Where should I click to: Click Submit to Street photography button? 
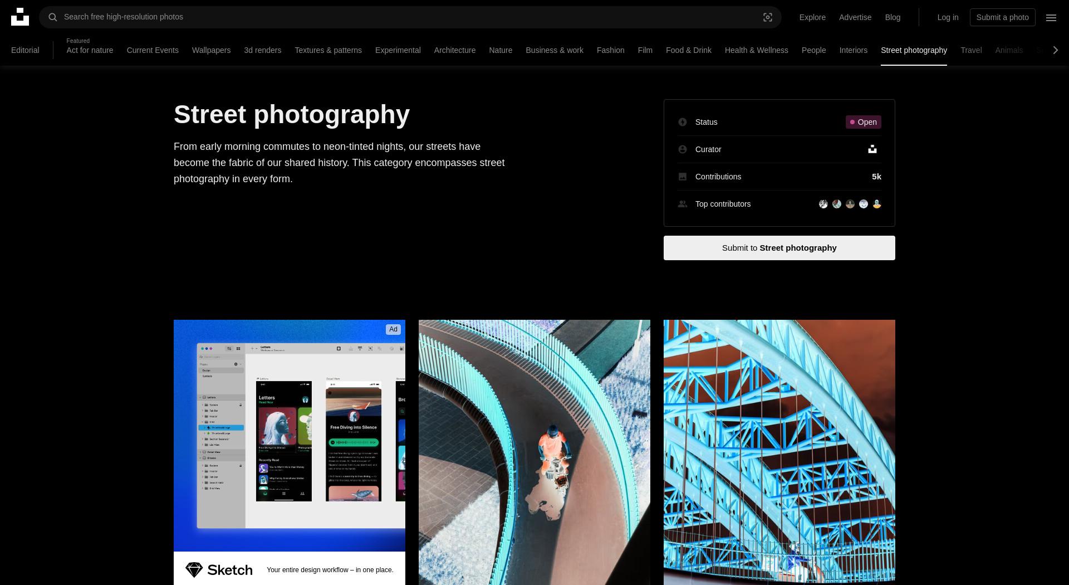point(779,248)
